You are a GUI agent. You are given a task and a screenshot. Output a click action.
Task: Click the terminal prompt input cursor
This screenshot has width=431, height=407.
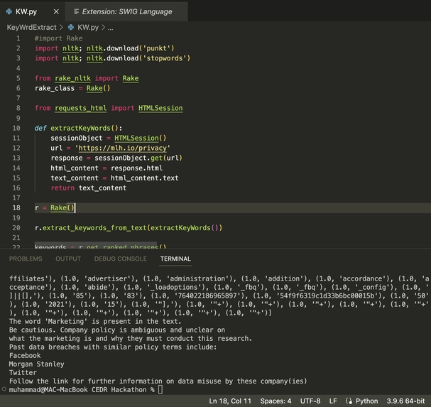click(160, 389)
